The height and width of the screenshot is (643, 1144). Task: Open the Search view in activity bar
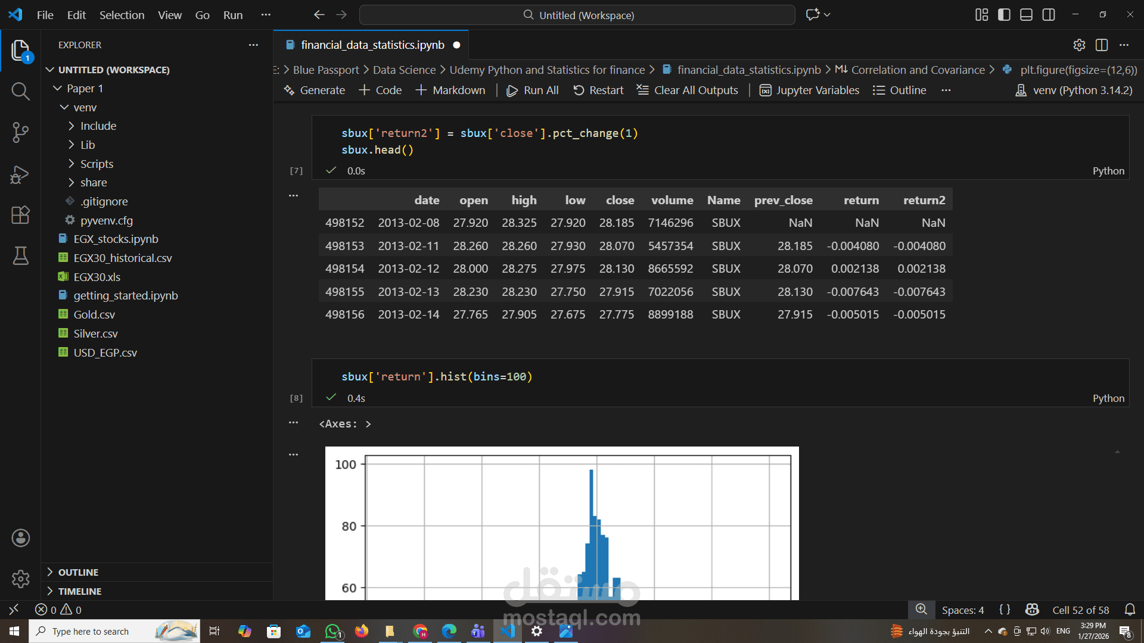click(20, 91)
